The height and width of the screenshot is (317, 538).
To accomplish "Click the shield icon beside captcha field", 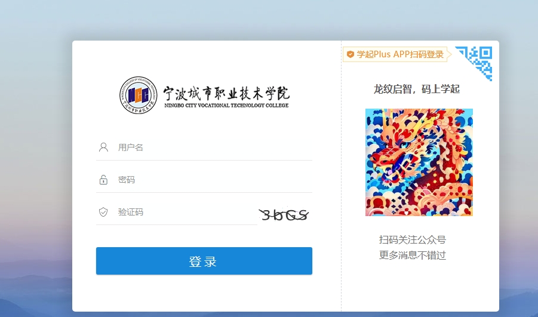I will point(103,212).
